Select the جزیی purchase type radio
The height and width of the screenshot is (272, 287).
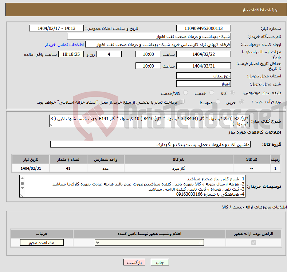tap(241, 101)
